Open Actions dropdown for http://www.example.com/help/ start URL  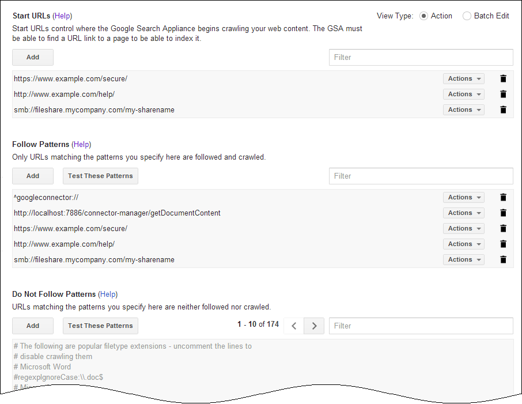click(x=463, y=95)
